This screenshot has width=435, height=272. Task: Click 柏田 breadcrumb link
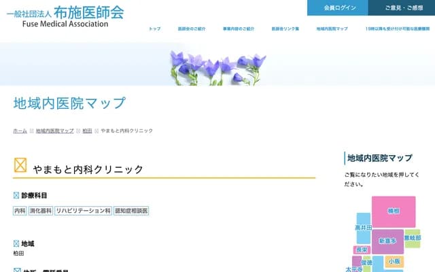tap(87, 131)
